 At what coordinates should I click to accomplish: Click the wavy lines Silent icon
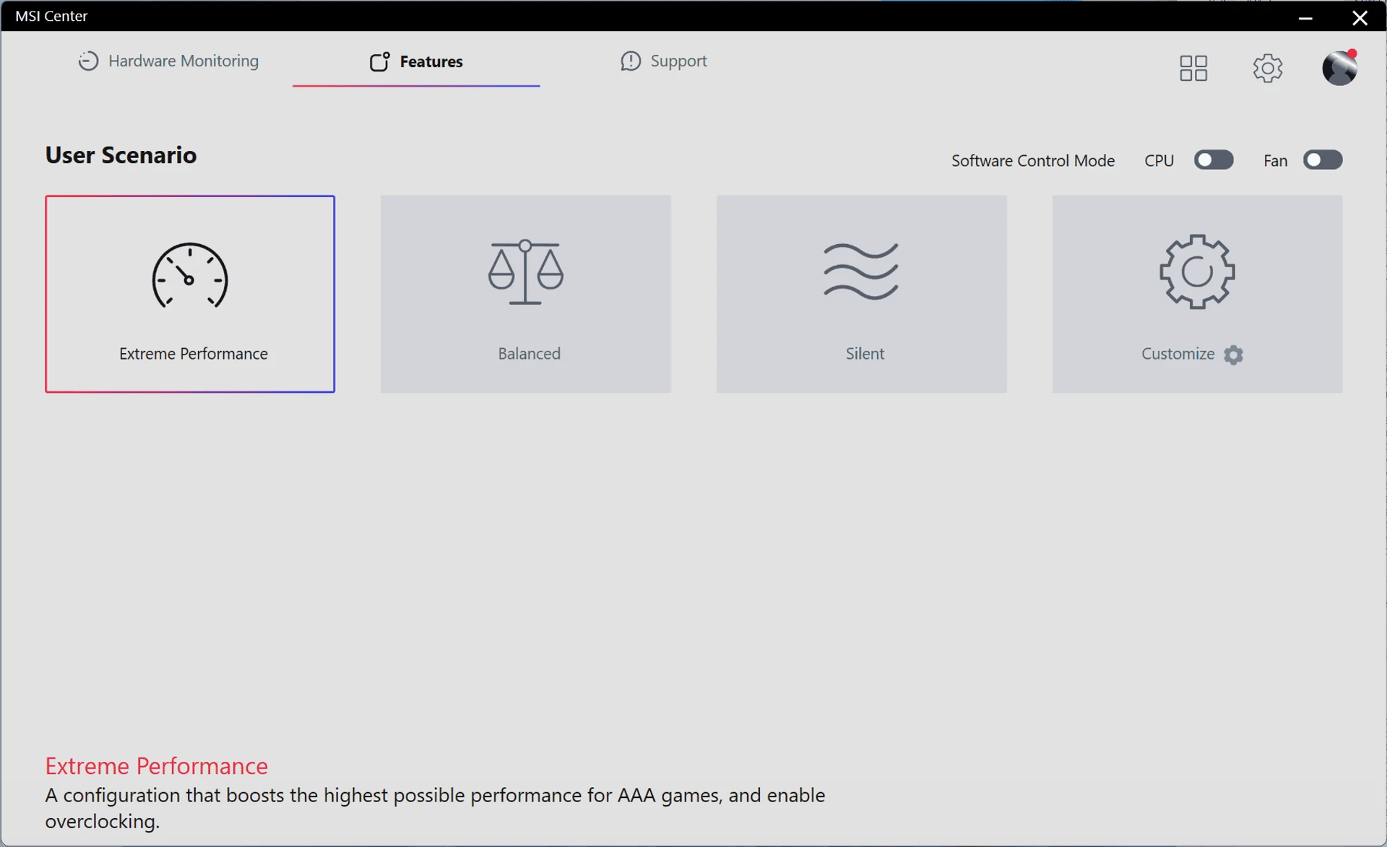861,271
